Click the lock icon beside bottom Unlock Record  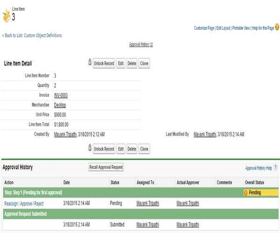pos(90,148)
